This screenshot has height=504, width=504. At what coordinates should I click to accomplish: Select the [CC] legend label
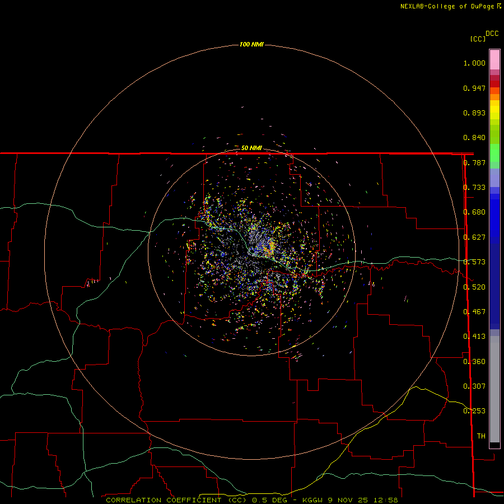[478, 39]
